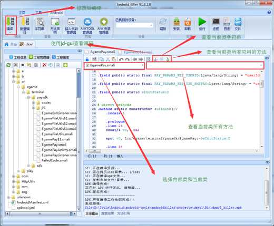
Task: Click the green 运行 run arrow
Action: click(202, 24)
